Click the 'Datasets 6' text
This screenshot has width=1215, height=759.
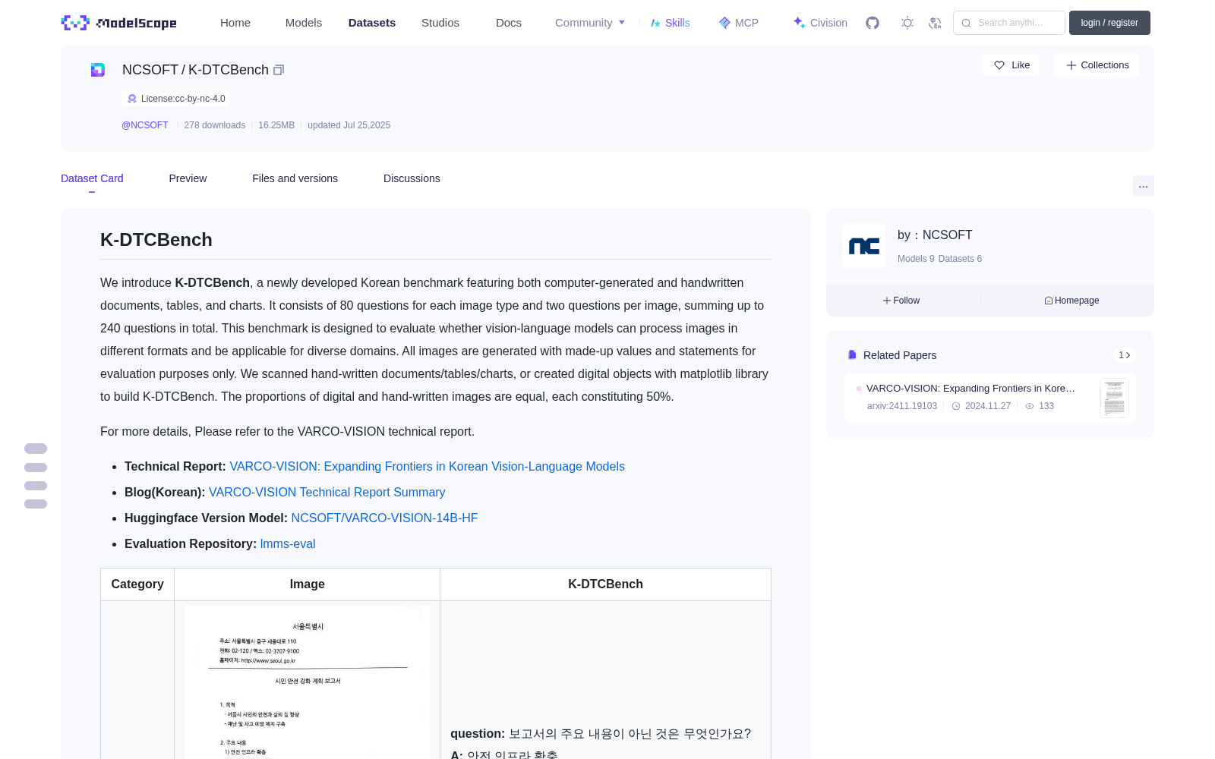960,259
